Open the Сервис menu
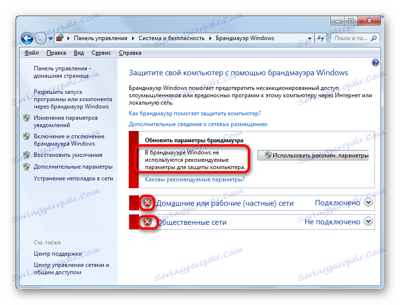Image resolution: width=400 pixels, height=305 pixels. pyautogui.click(x=101, y=53)
